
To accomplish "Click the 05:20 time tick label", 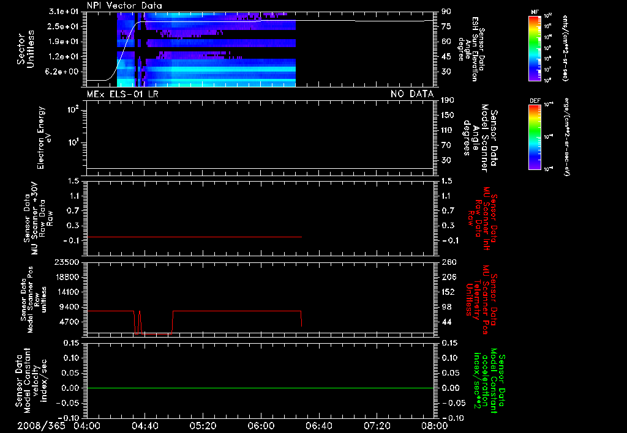I will (x=203, y=426).
